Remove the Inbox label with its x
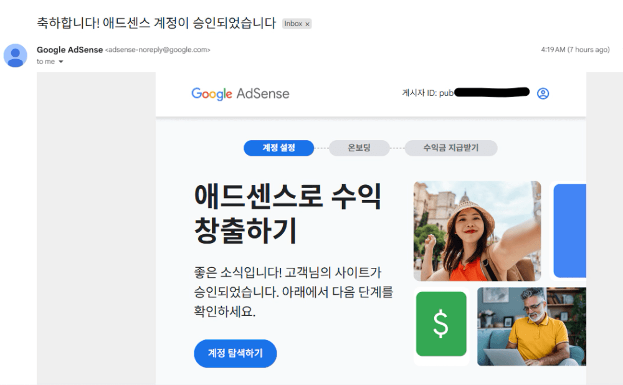 (x=307, y=24)
